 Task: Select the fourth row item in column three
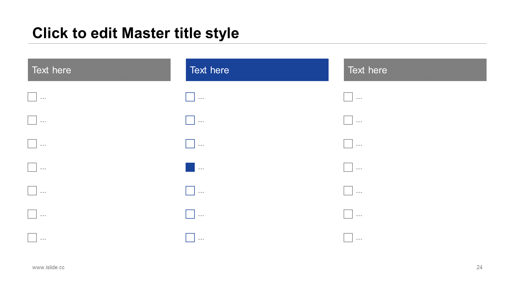(x=348, y=167)
